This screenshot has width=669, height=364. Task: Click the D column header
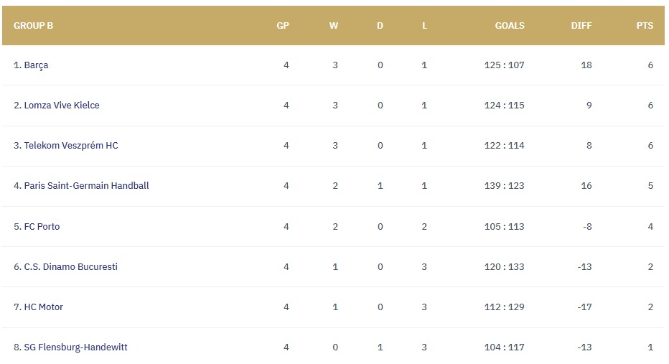coord(380,26)
